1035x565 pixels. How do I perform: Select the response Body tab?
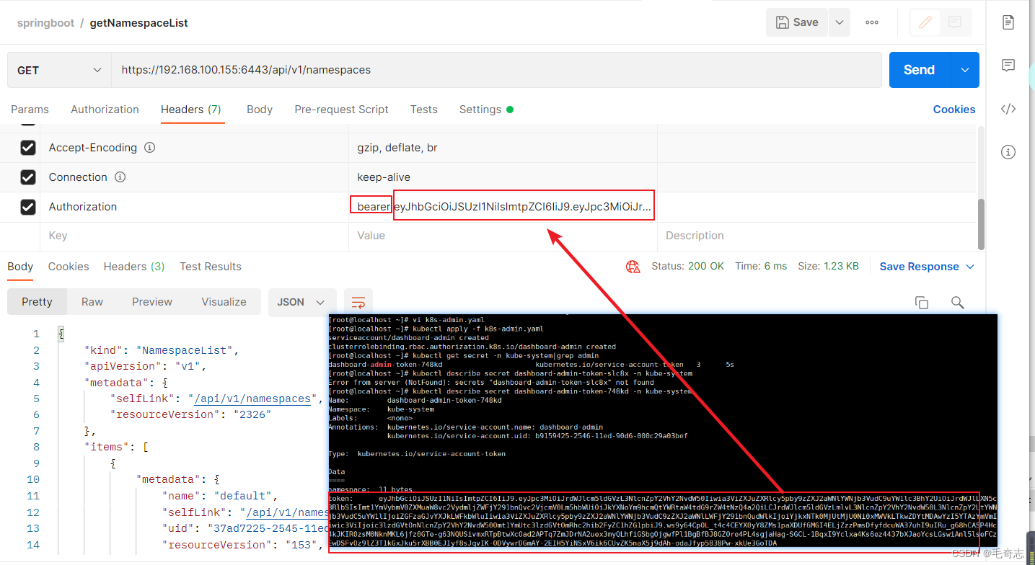(20, 267)
